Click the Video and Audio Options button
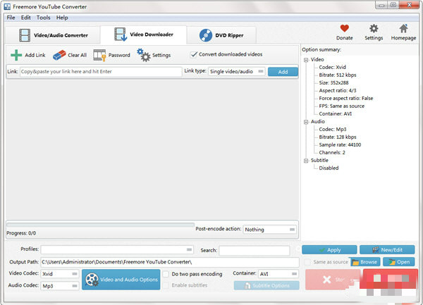 (x=121, y=280)
